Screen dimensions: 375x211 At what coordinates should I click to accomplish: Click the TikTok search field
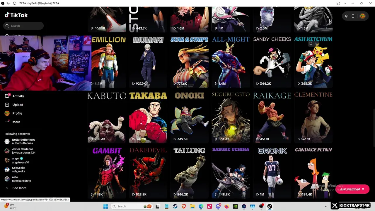click(x=24, y=26)
